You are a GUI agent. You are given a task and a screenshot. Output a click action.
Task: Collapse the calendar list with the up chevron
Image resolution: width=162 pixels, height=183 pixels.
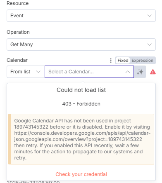coord(128,72)
